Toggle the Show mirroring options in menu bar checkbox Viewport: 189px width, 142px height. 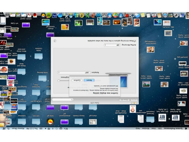(x=135, y=41)
